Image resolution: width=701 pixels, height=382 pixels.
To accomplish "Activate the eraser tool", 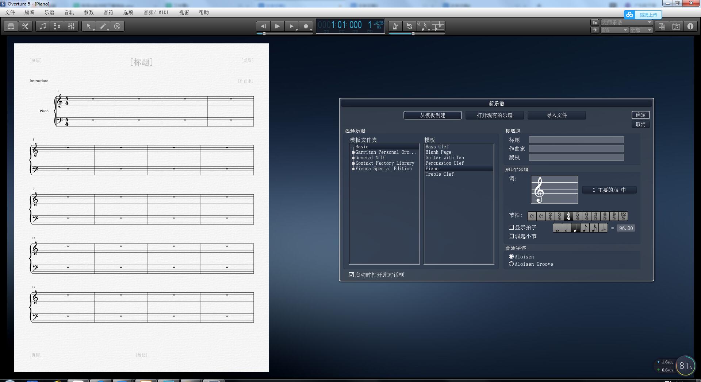I will point(117,26).
